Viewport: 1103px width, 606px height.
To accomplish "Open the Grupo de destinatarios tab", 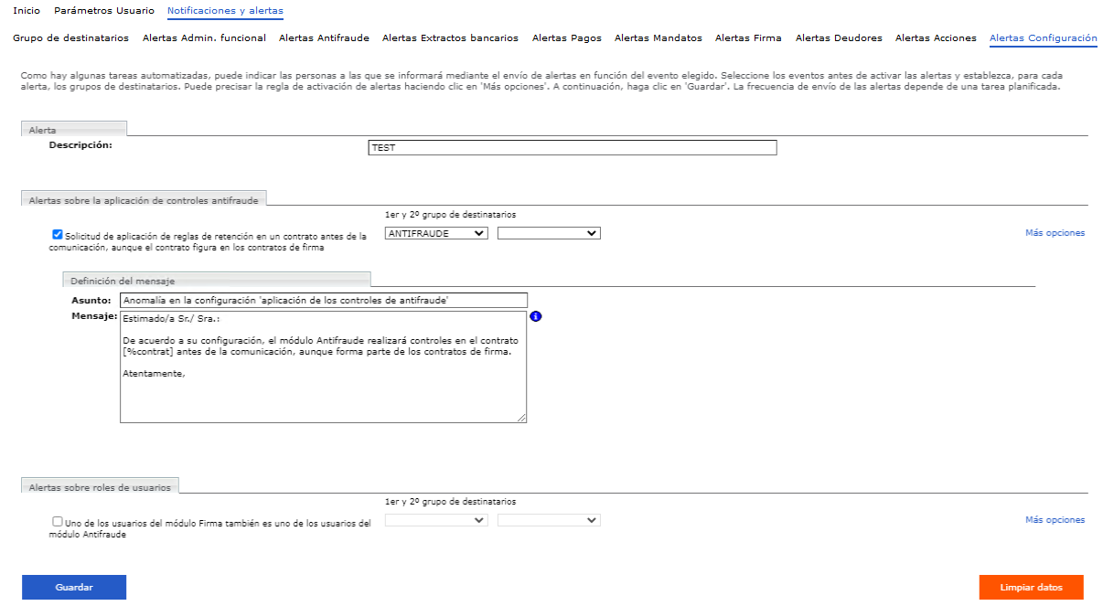I will click(x=70, y=38).
